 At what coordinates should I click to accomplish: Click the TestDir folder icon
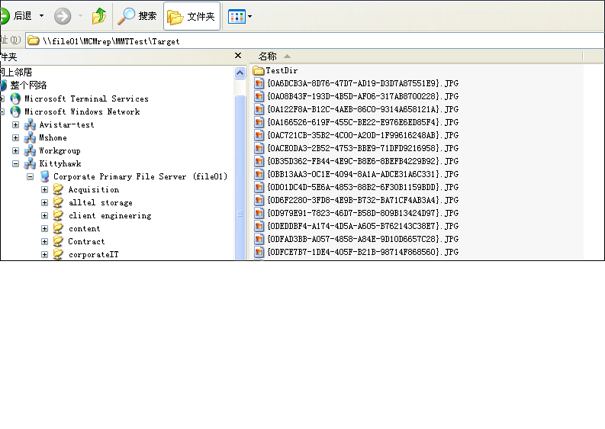[x=258, y=71]
